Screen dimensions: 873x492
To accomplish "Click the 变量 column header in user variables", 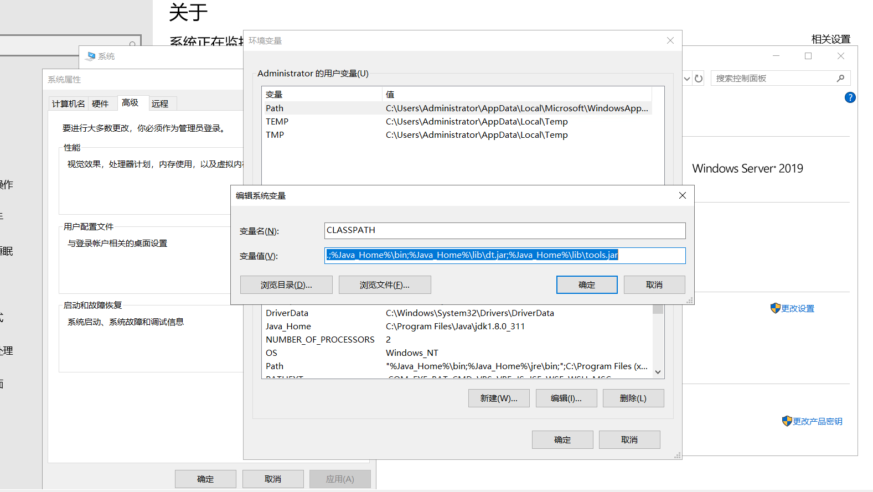I will pyautogui.click(x=322, y=94).
